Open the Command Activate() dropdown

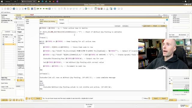pyautogui.click(x=142, y=26)
